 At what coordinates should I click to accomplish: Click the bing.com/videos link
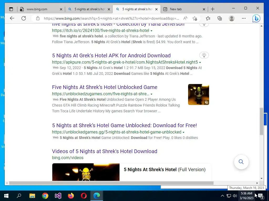coord(68,158)
